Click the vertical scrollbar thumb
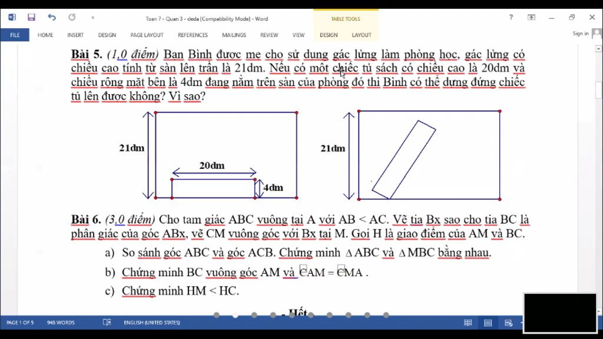Viewport: 603px width, 339px height. pyautogui.click(x=598, y=90)
